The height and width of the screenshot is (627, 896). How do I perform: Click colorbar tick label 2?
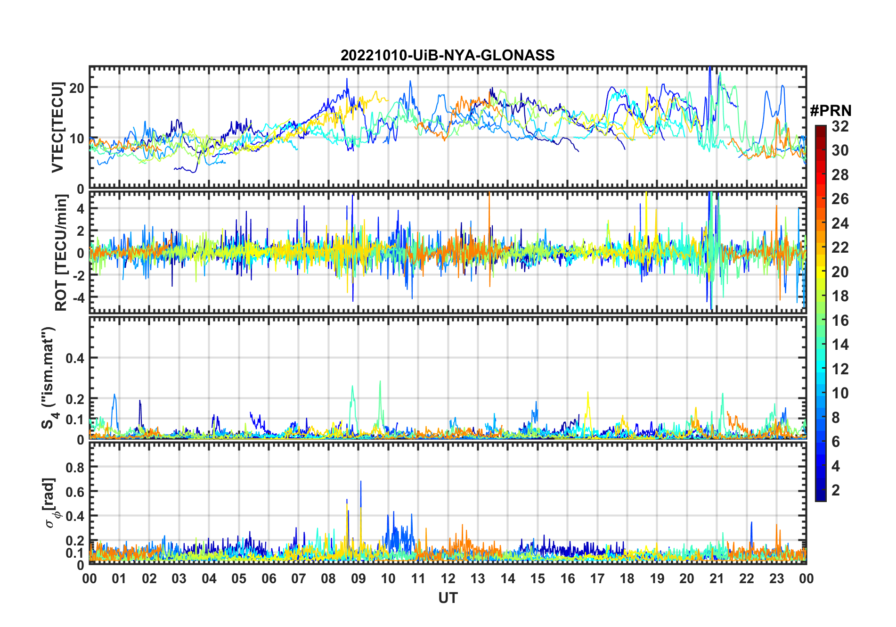[x=836, y=490]
